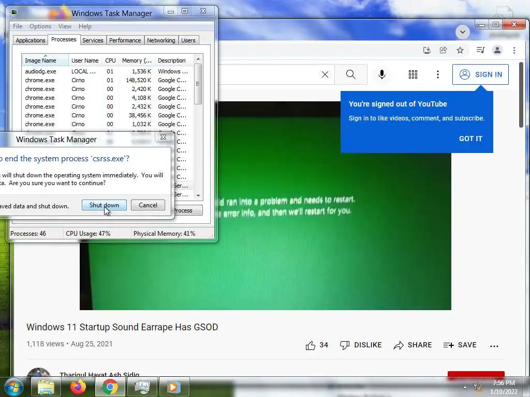Screen dimensions: 530x397
Task: Click the Task Manager taskbar icon
Action: pos(142,387)
